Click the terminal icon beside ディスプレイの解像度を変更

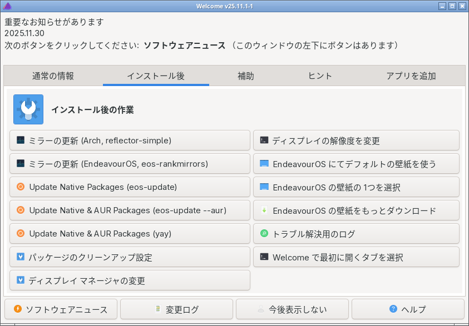[264, 140]
